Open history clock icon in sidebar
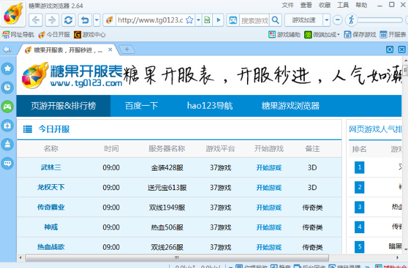This screenshot has width=408, height=268. tap(7, 87)
